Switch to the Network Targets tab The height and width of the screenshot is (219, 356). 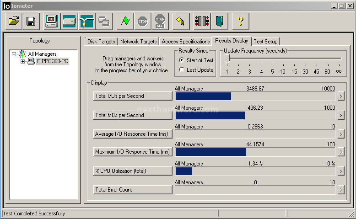point(139,42)
